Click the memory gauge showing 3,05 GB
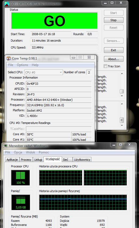Image resolution: width=139 pixels, height=228 pixels. click(x=21, y=203)
